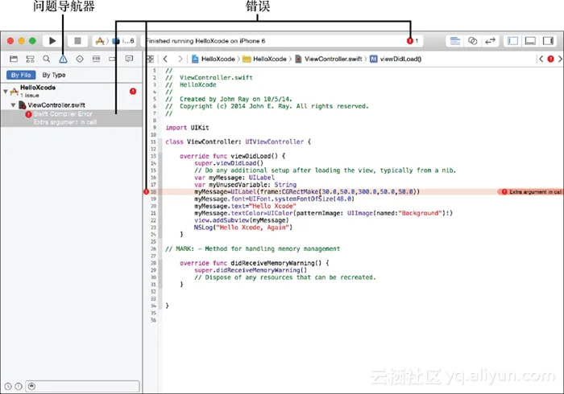Click the error marker in line 18 gutter

[x=147, y=192]
